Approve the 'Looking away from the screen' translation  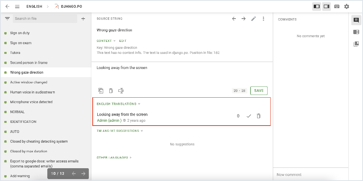point(249,116)
